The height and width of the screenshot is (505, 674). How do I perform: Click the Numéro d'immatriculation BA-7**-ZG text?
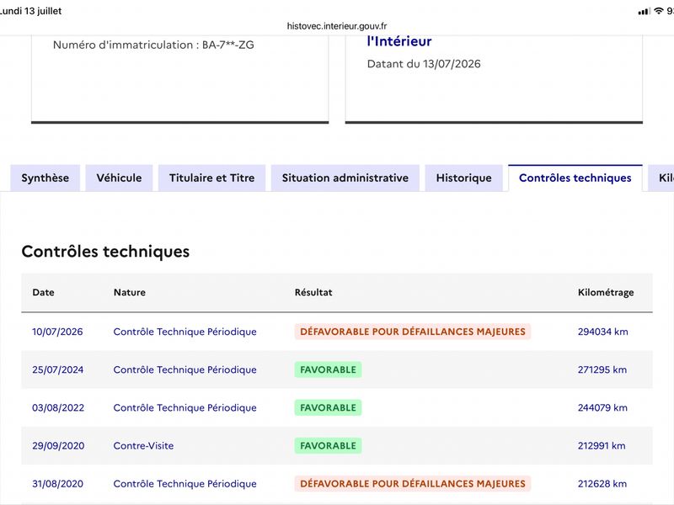(153, 45)
